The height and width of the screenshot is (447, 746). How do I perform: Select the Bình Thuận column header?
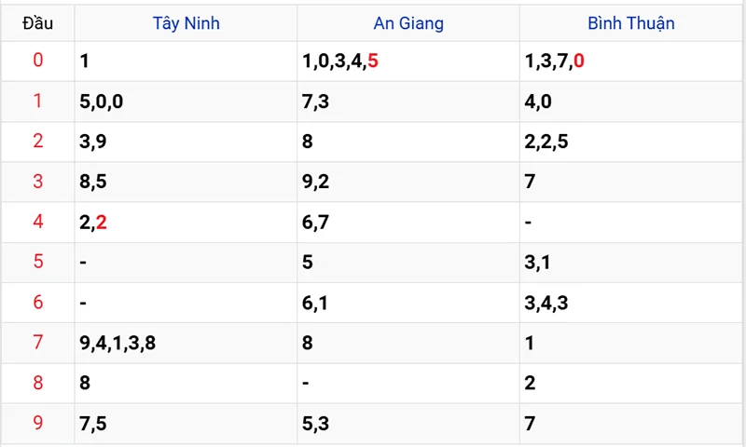[631, 23]
